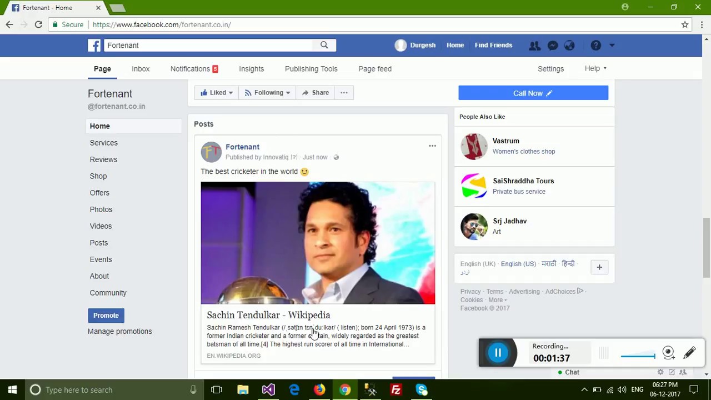Open page more options ellipsis

344,93
